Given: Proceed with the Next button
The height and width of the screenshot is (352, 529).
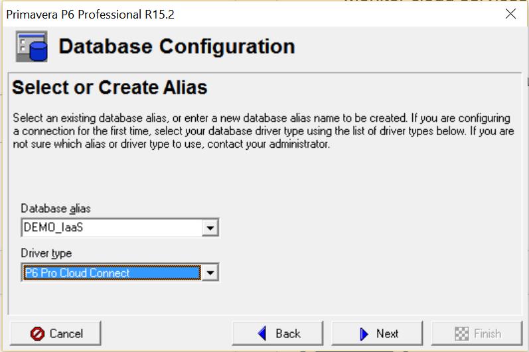Looking at the screenshot, I should (377, 333).
